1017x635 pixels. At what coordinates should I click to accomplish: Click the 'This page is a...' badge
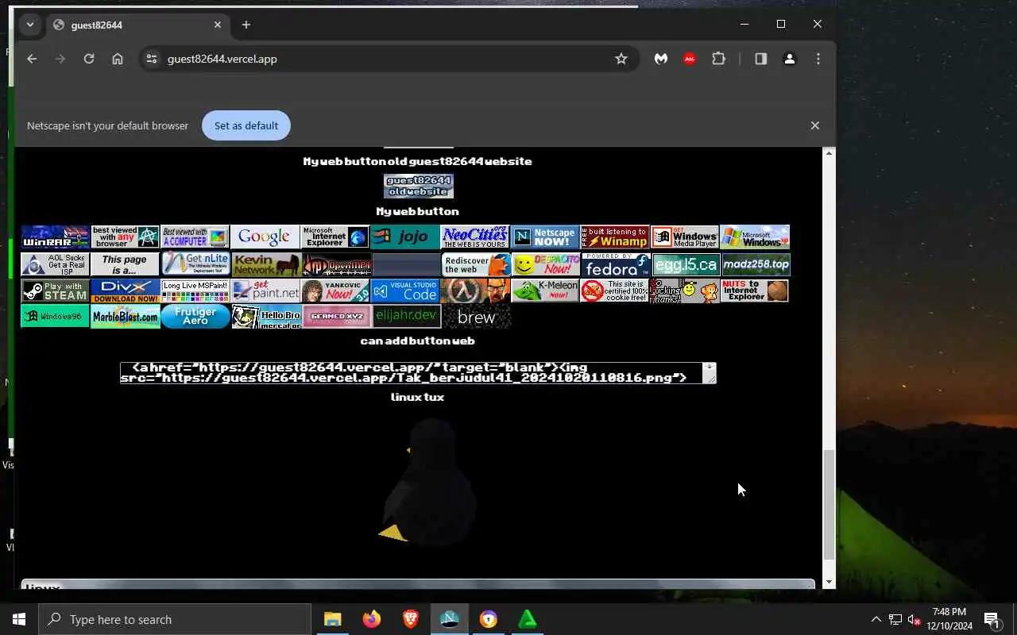point(125,264)
